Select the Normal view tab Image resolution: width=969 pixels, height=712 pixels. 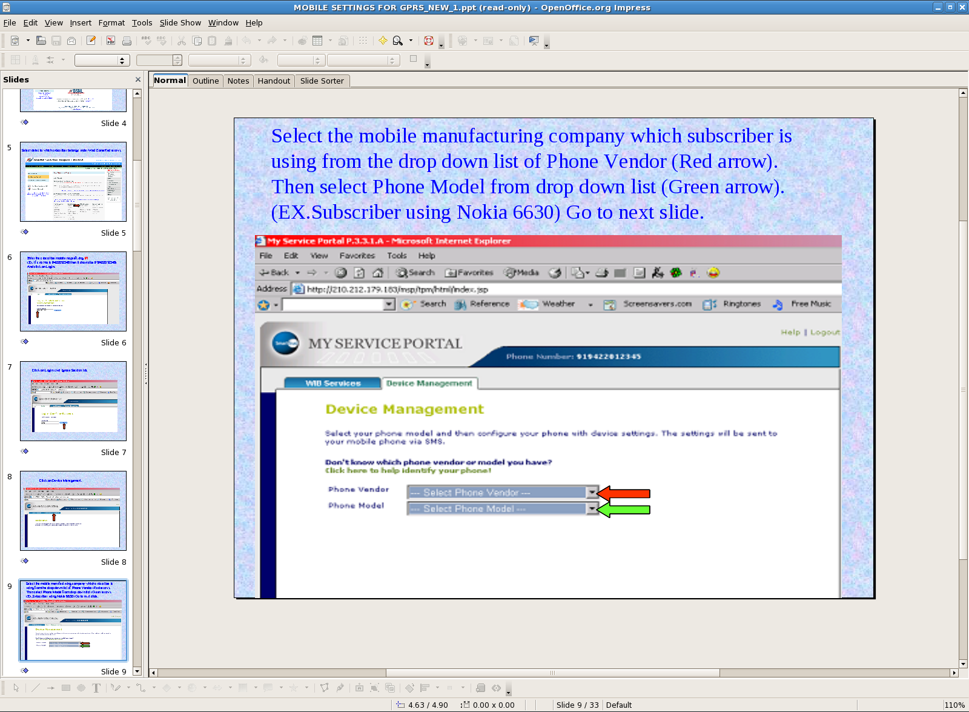point(170,80)
